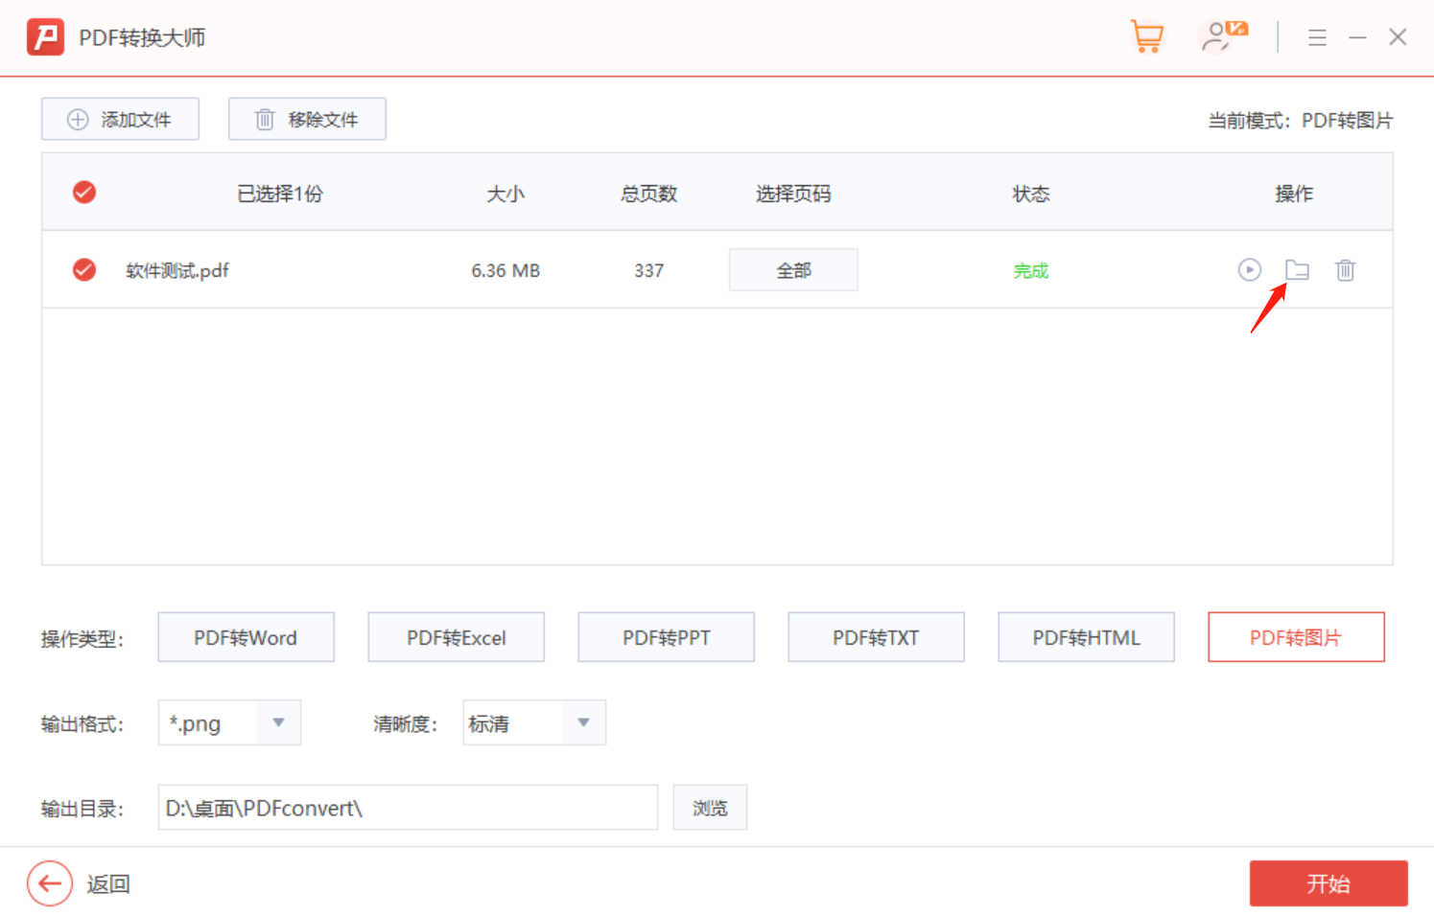Click the 软件测试.pdf file name
The image size is (1434, 916).
pos(177,270)
